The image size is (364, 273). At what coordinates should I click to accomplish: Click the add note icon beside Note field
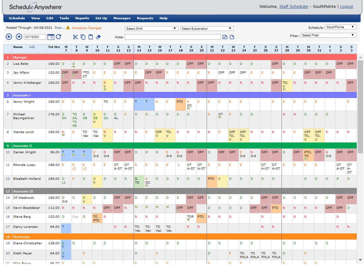point(225,37)
